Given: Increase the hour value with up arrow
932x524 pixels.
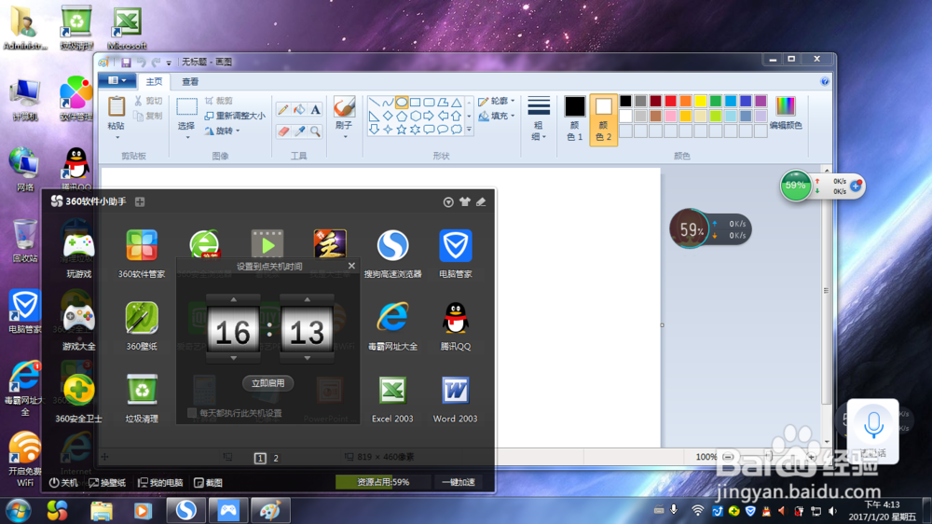Looking at the screenshot, I should [x=234, y=300].
